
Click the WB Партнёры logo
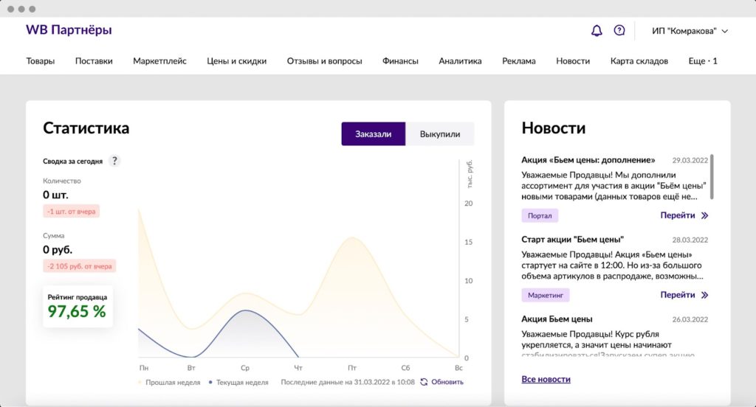[69, 30]
